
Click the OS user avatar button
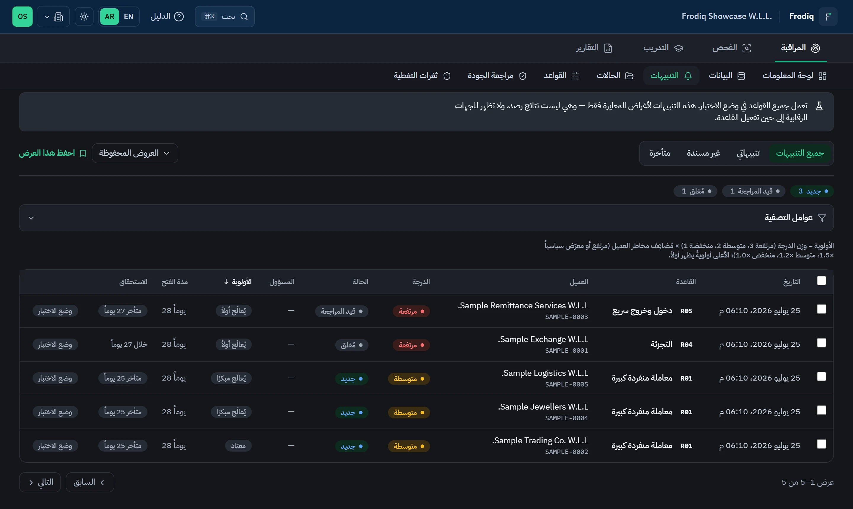coord(22,17)
